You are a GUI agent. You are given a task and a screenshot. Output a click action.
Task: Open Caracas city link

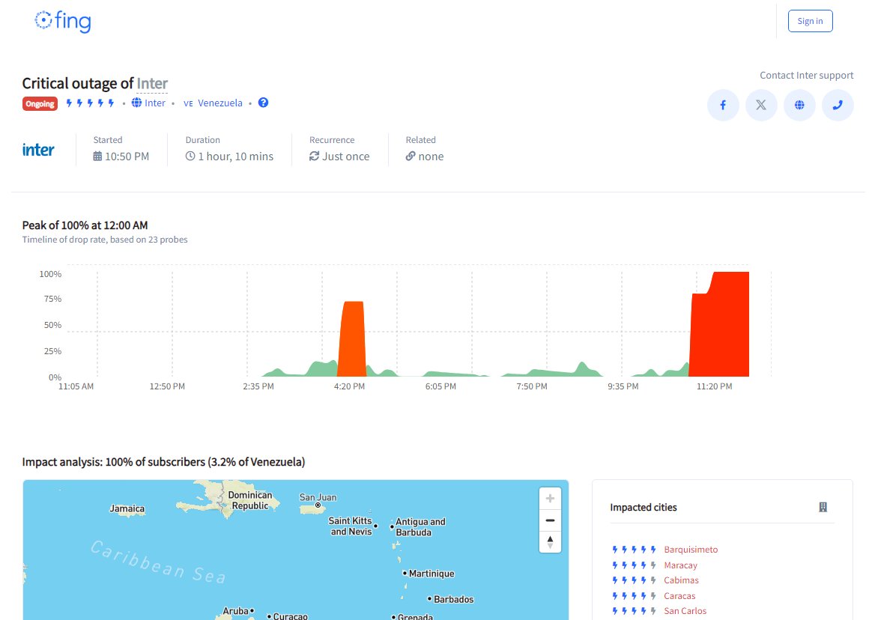[x=679, y=595]
